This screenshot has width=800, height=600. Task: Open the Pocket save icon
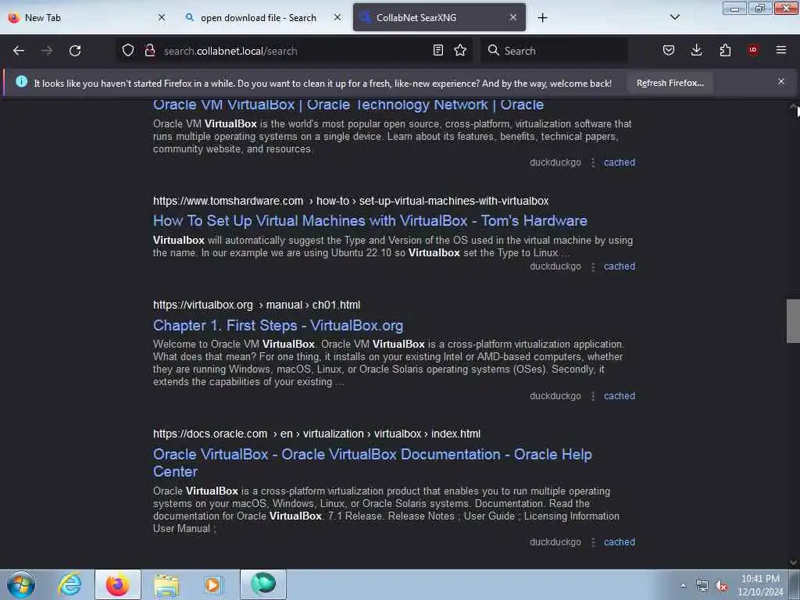click(x=669, y=51)
